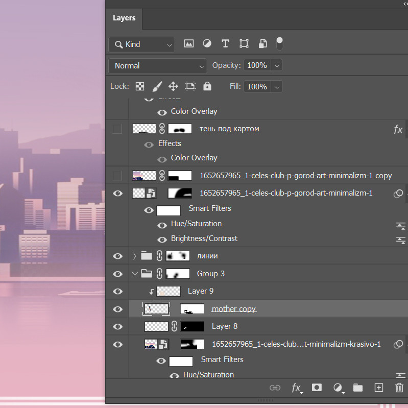Image resolution: width=408 pixels, height=408 pixels.
Task: Click the mother copy layer mask thumbnail
Action: 192,309
